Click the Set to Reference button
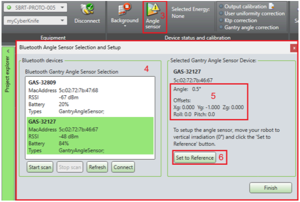Viewport: 300px width, 202px height. click(x=195, y=158)
